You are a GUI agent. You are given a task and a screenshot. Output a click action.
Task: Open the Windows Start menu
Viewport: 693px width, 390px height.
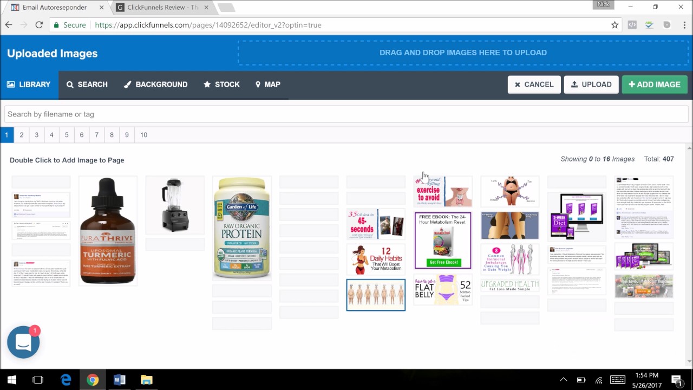[x=12, y=380]
